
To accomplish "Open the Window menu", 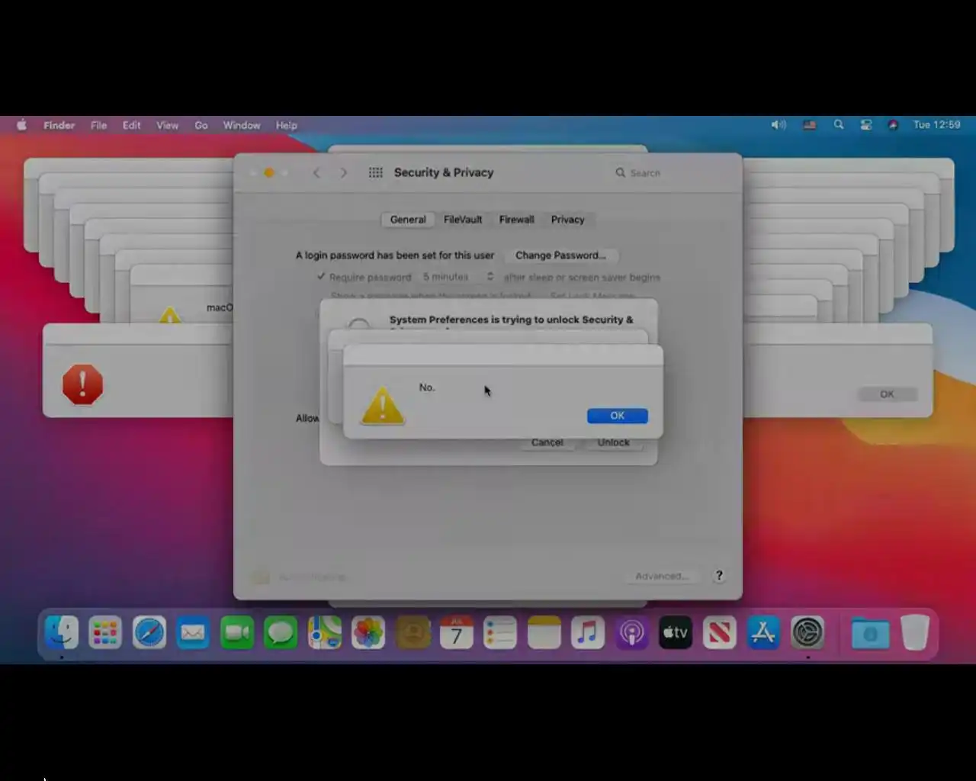I will click(242, 125).
